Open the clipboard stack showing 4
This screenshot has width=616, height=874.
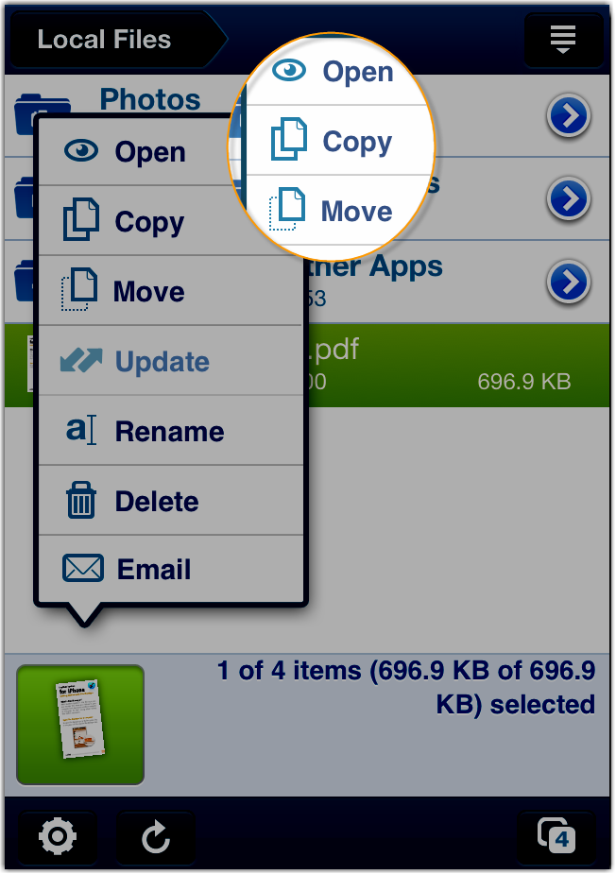[556, 836]
